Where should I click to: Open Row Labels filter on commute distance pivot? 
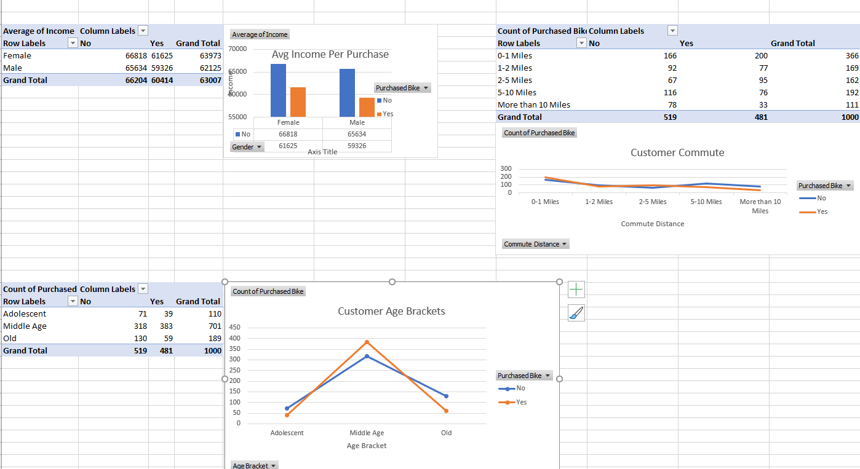[x=581, y=43]
